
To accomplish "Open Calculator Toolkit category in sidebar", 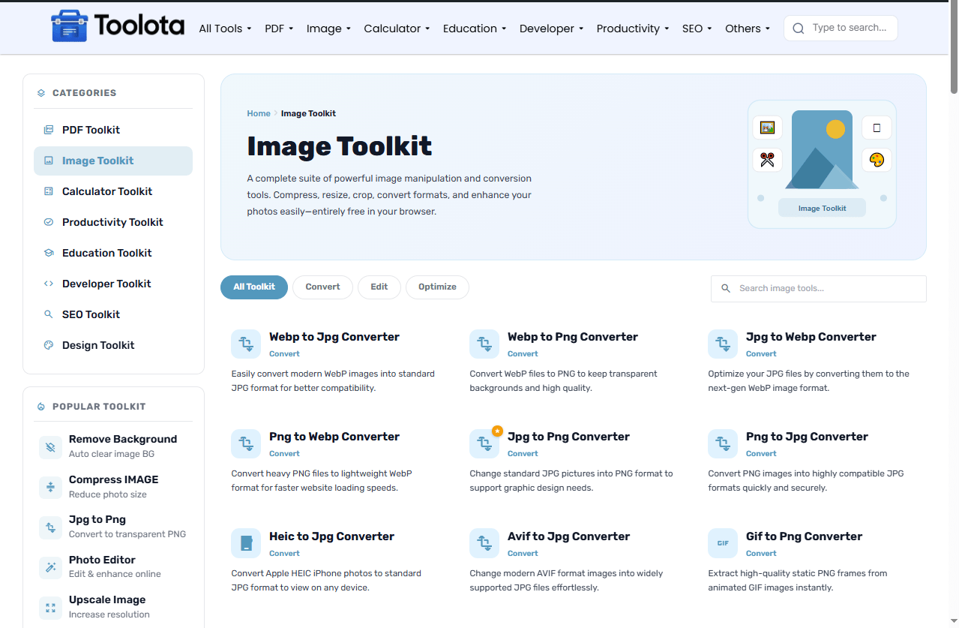I will (113, 191).
